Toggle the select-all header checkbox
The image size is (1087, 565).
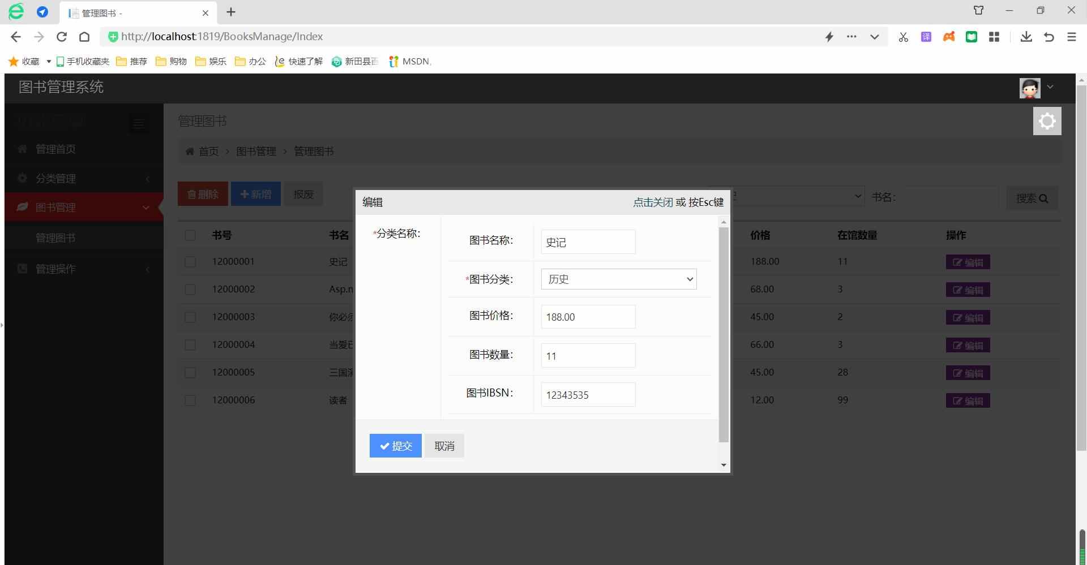[x=190, y=235]
